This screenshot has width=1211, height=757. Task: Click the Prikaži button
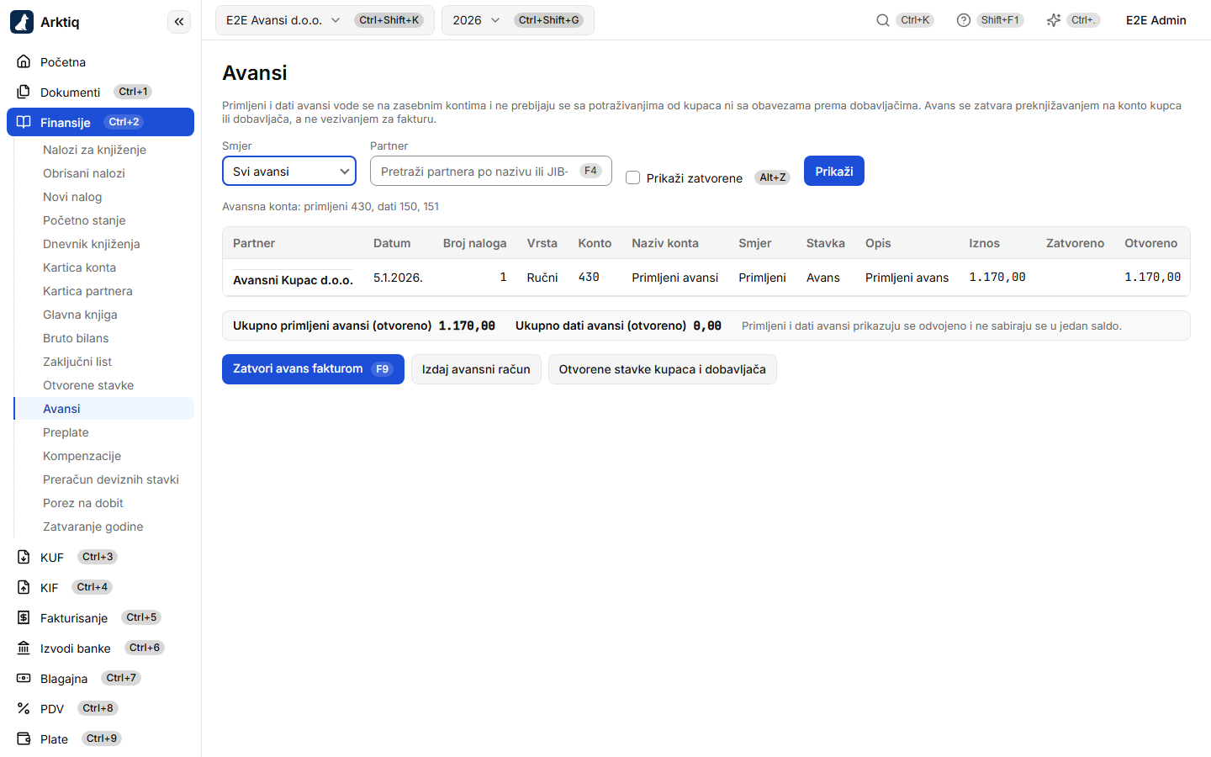(x=834, y=171)
